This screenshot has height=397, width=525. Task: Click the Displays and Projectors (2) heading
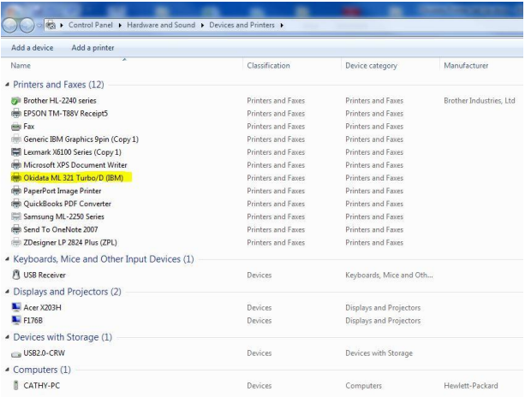tap(68, 292)
